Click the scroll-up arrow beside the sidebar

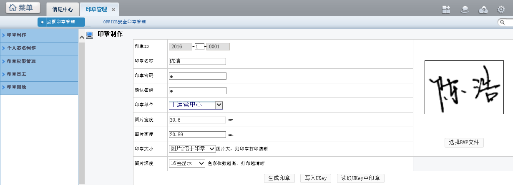pos(82,37)
